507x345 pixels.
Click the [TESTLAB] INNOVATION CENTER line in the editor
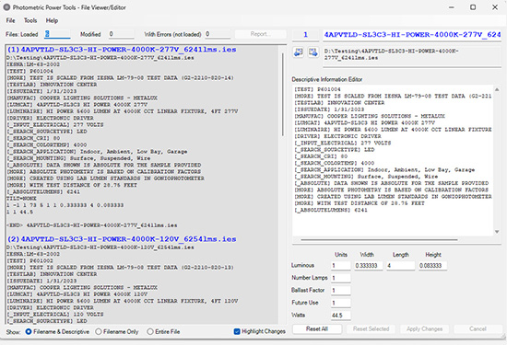point(339,103)
